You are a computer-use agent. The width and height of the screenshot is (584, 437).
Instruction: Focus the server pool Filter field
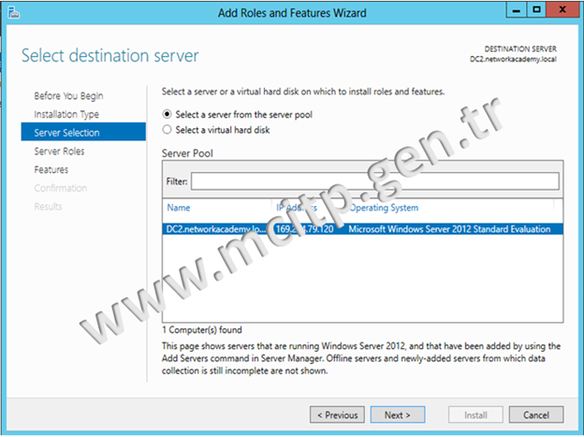[x=375, y=181]
